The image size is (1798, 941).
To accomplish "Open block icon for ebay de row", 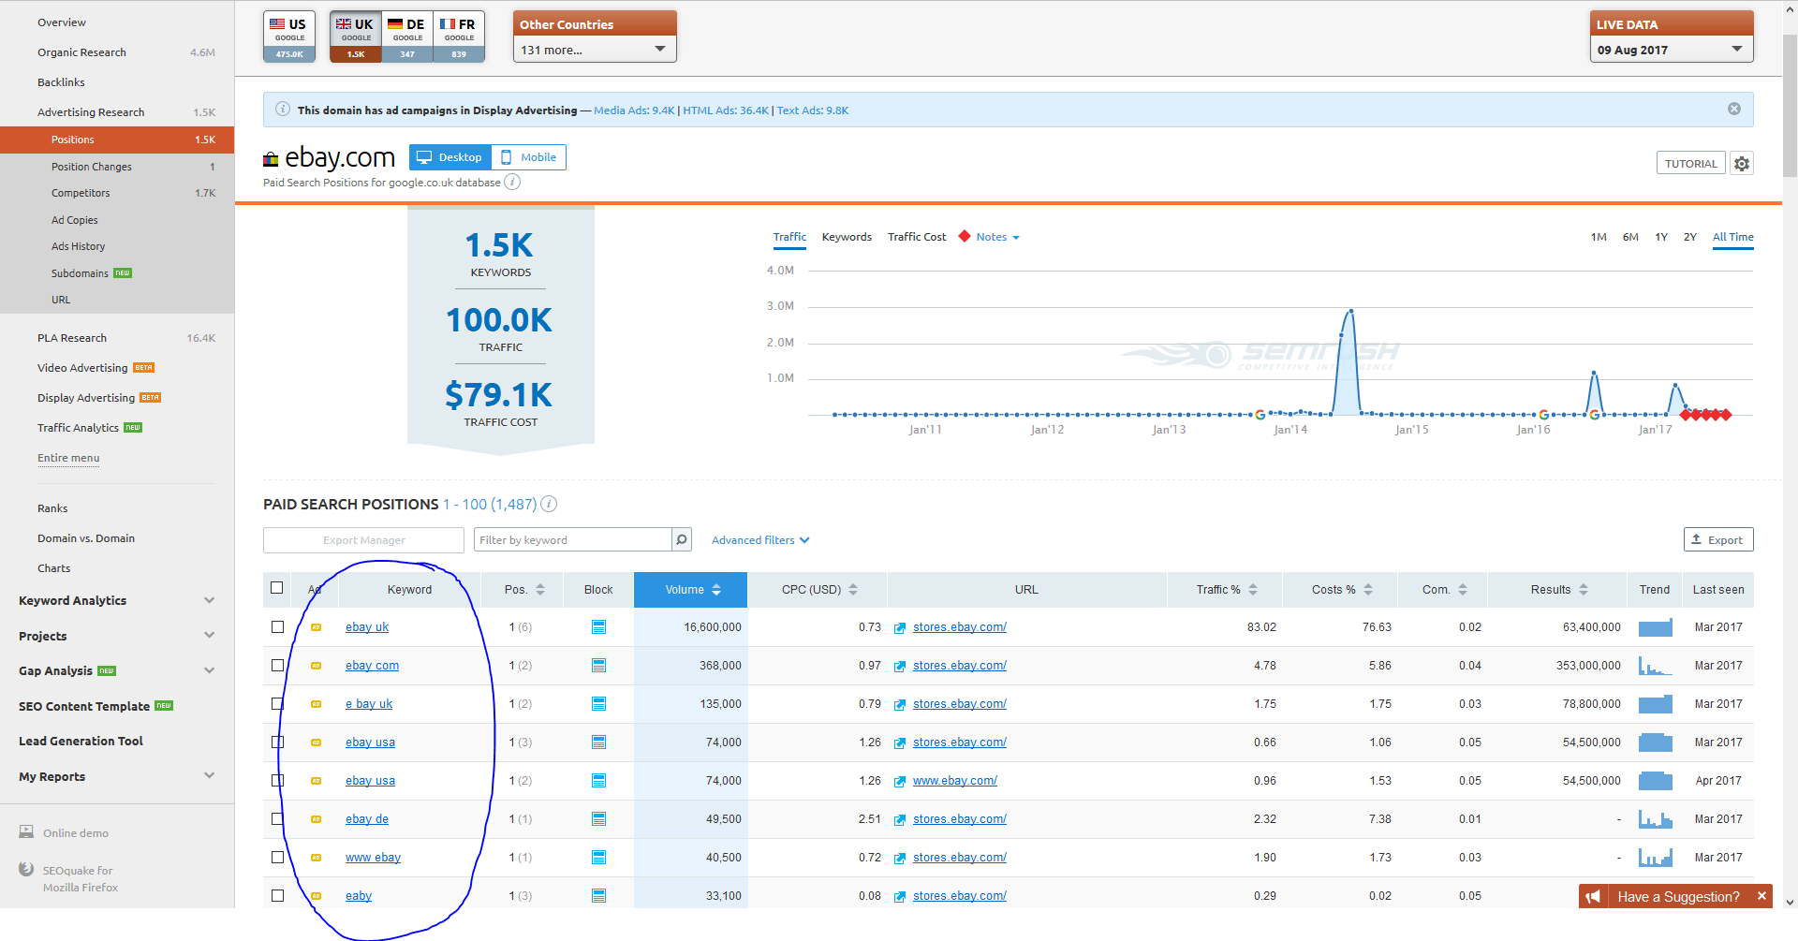I will [598, 819].
